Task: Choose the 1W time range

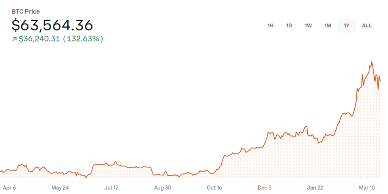Action: click(308, 26)
